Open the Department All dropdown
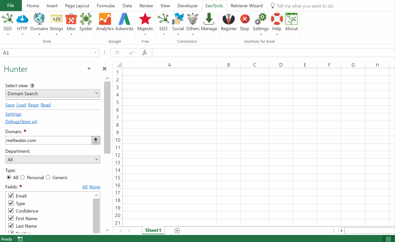The height and width of the screenshot is (242, 395). [x=53, y=160]
